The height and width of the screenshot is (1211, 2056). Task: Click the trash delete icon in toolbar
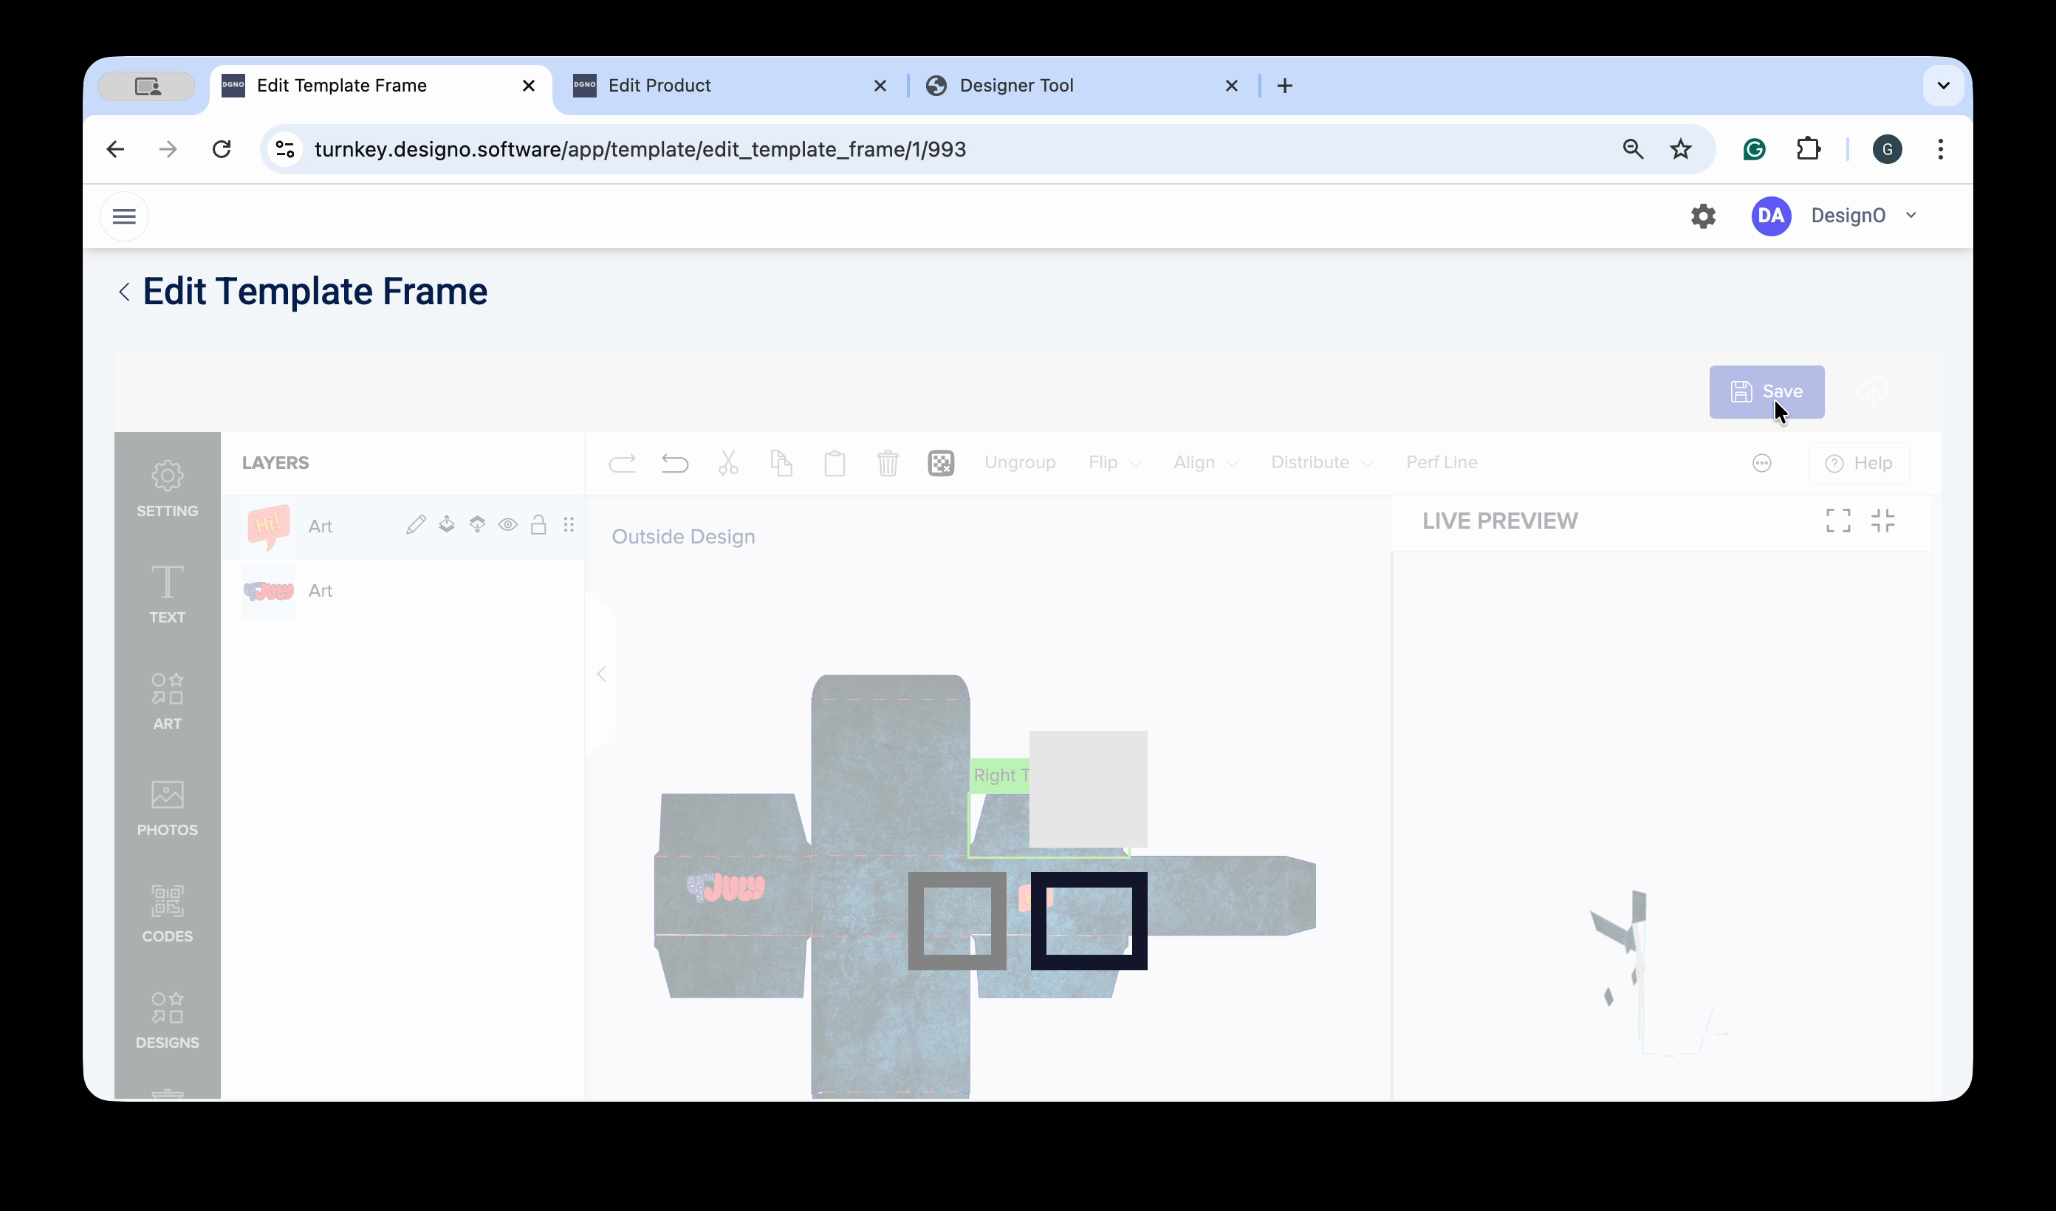tap(887, 463)
